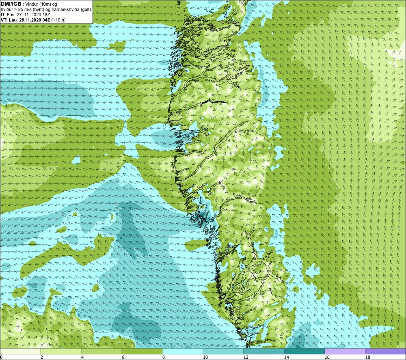The image size is (406, 360).
Task: Click the legend scale label "6"
Action: [x=123, y=357]
